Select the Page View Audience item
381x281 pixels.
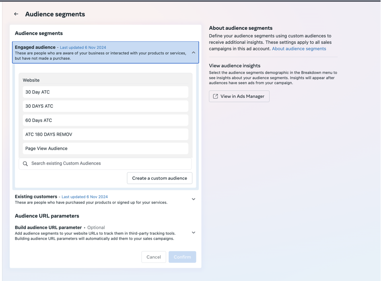coord(105,148)
